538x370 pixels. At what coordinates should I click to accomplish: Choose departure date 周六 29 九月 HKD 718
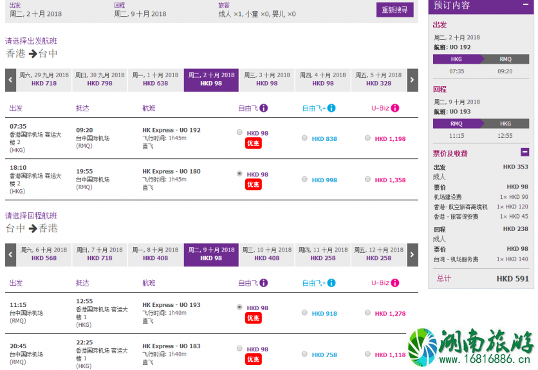[x=44, y=80]
